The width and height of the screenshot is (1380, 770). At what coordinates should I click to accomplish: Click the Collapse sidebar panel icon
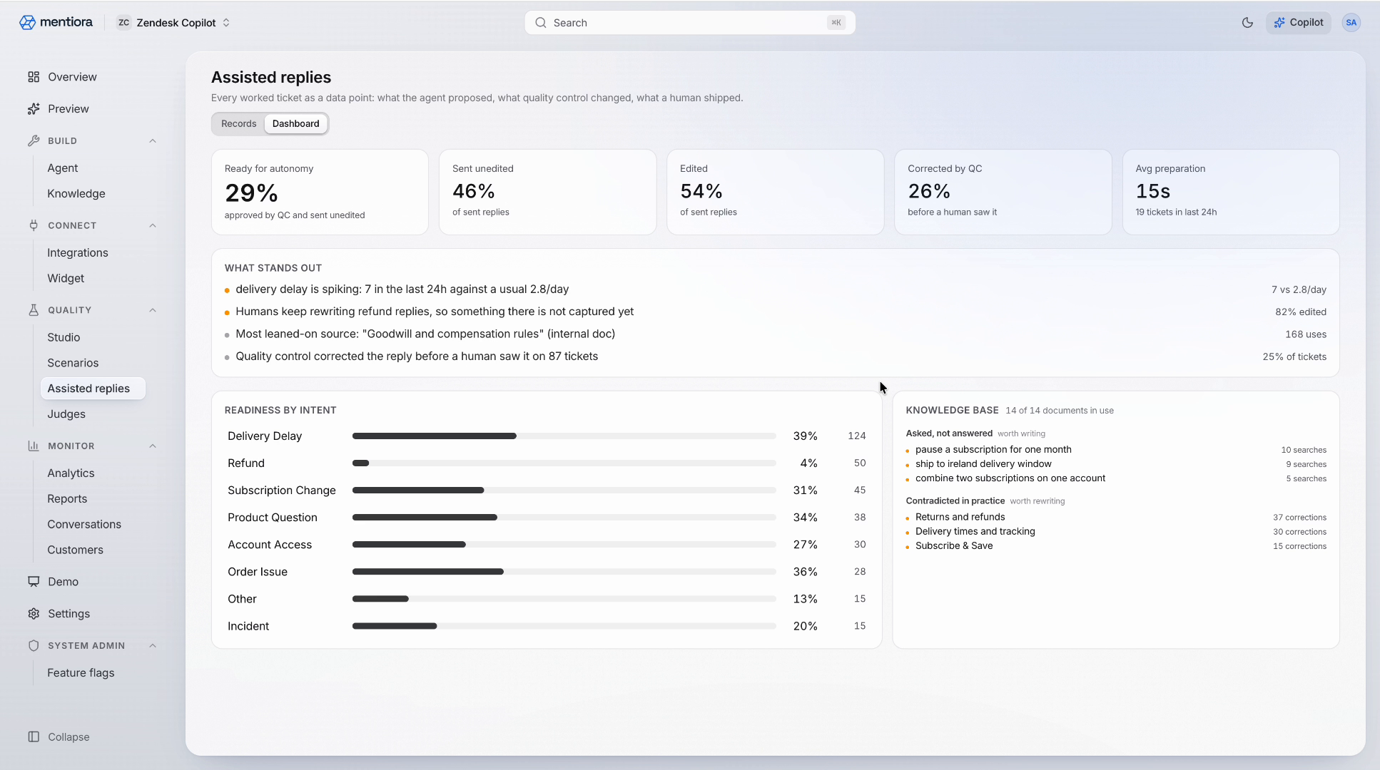[x=34, y=737]
